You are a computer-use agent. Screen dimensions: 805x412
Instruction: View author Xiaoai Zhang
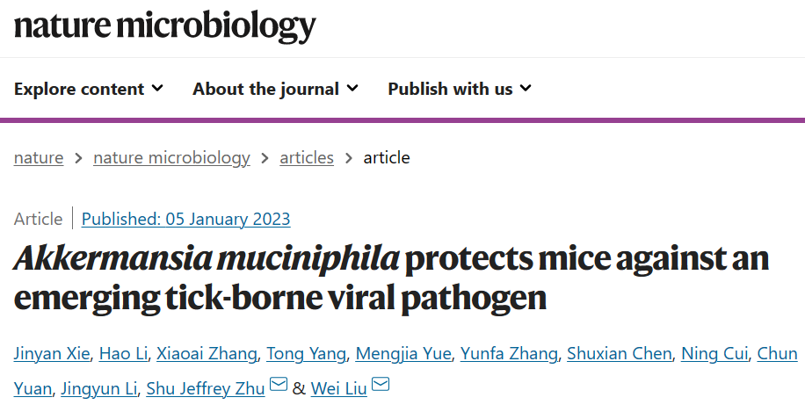[x=207, y=354]
